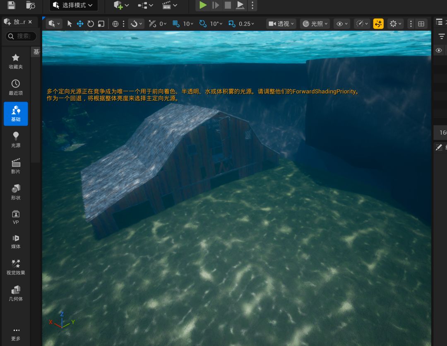447x346 pixels.
Task: Select the 影片 cinematic category
Action: [x=16, y=166]
